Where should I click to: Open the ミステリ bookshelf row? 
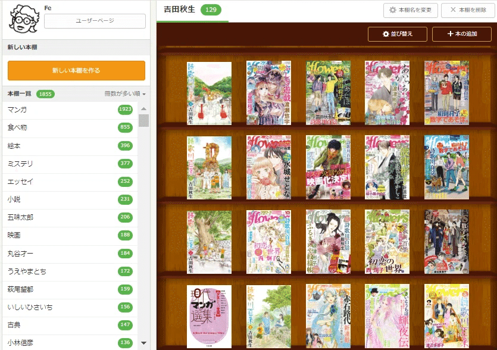click(x=70, y=164)
